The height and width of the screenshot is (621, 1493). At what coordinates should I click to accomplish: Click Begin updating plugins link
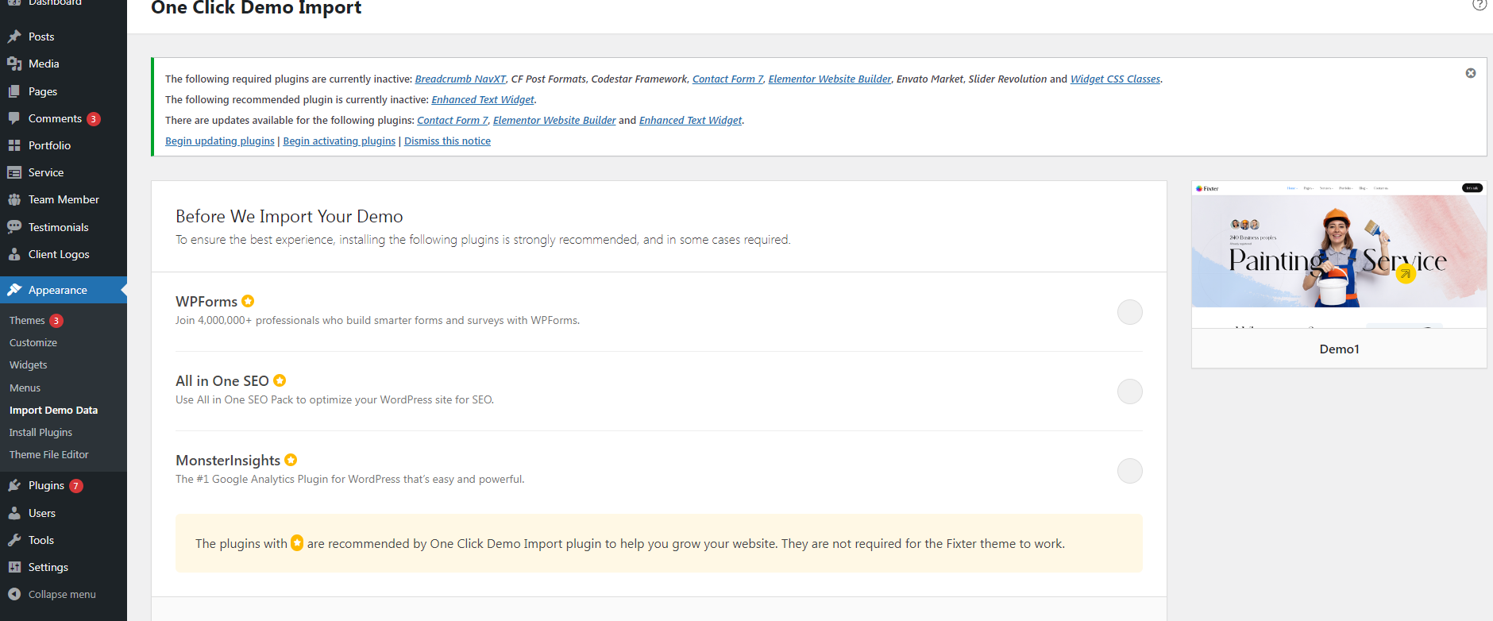tap(220, 141)
